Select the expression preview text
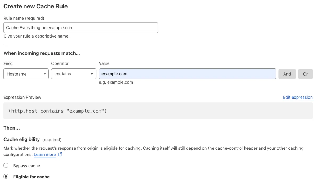Image resolution: width=318 pixels, height=184 pixels. tap(57, 111)
